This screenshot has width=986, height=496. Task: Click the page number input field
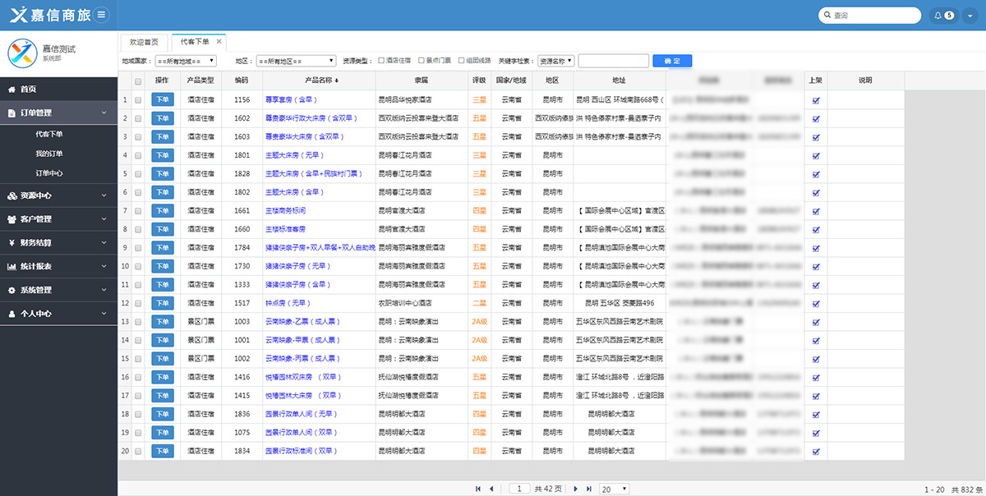click(x=519, y=489)
